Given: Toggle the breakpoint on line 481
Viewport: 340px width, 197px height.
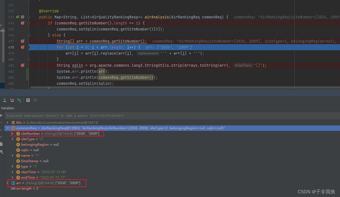Looking at the screenshot, I should pos(23,65).
